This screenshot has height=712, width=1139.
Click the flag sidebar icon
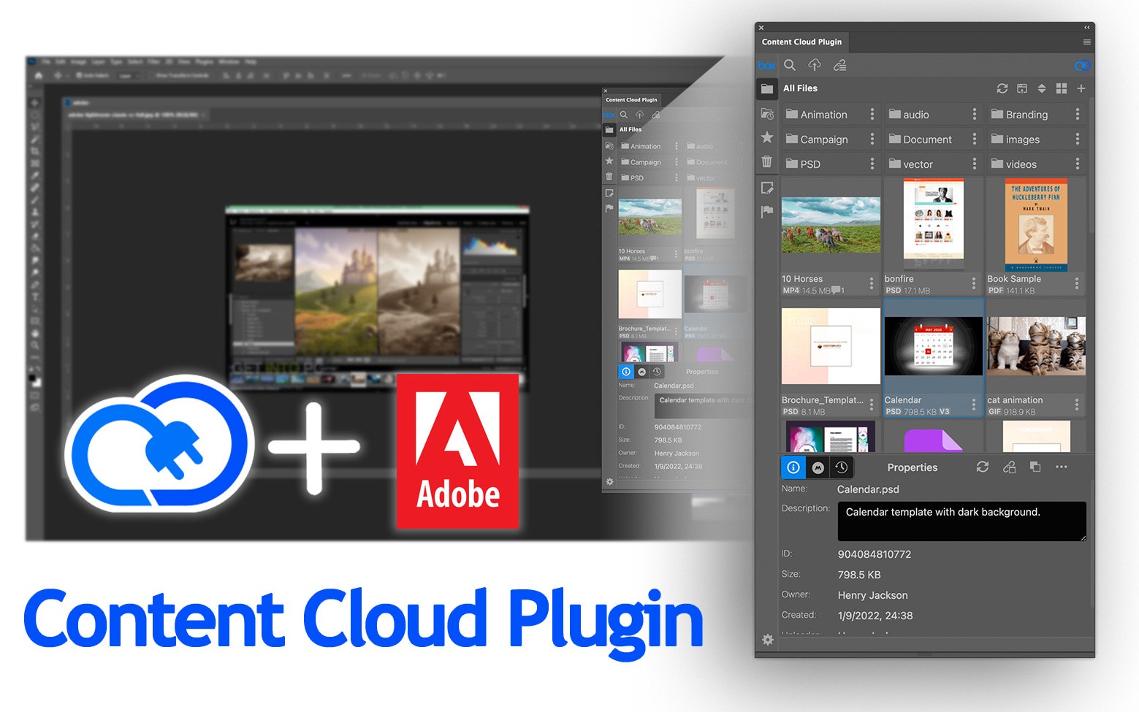coord(766,212)
